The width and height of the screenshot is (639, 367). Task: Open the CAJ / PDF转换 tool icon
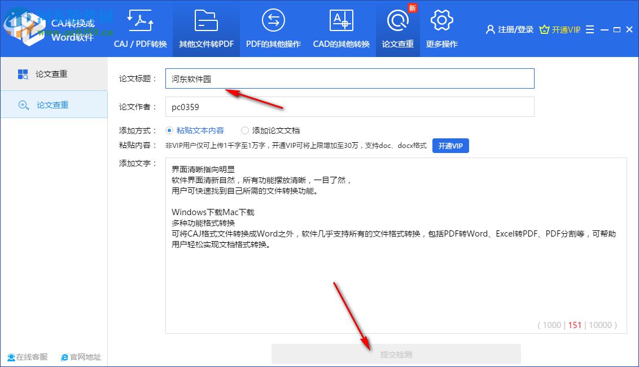[140, 20]
